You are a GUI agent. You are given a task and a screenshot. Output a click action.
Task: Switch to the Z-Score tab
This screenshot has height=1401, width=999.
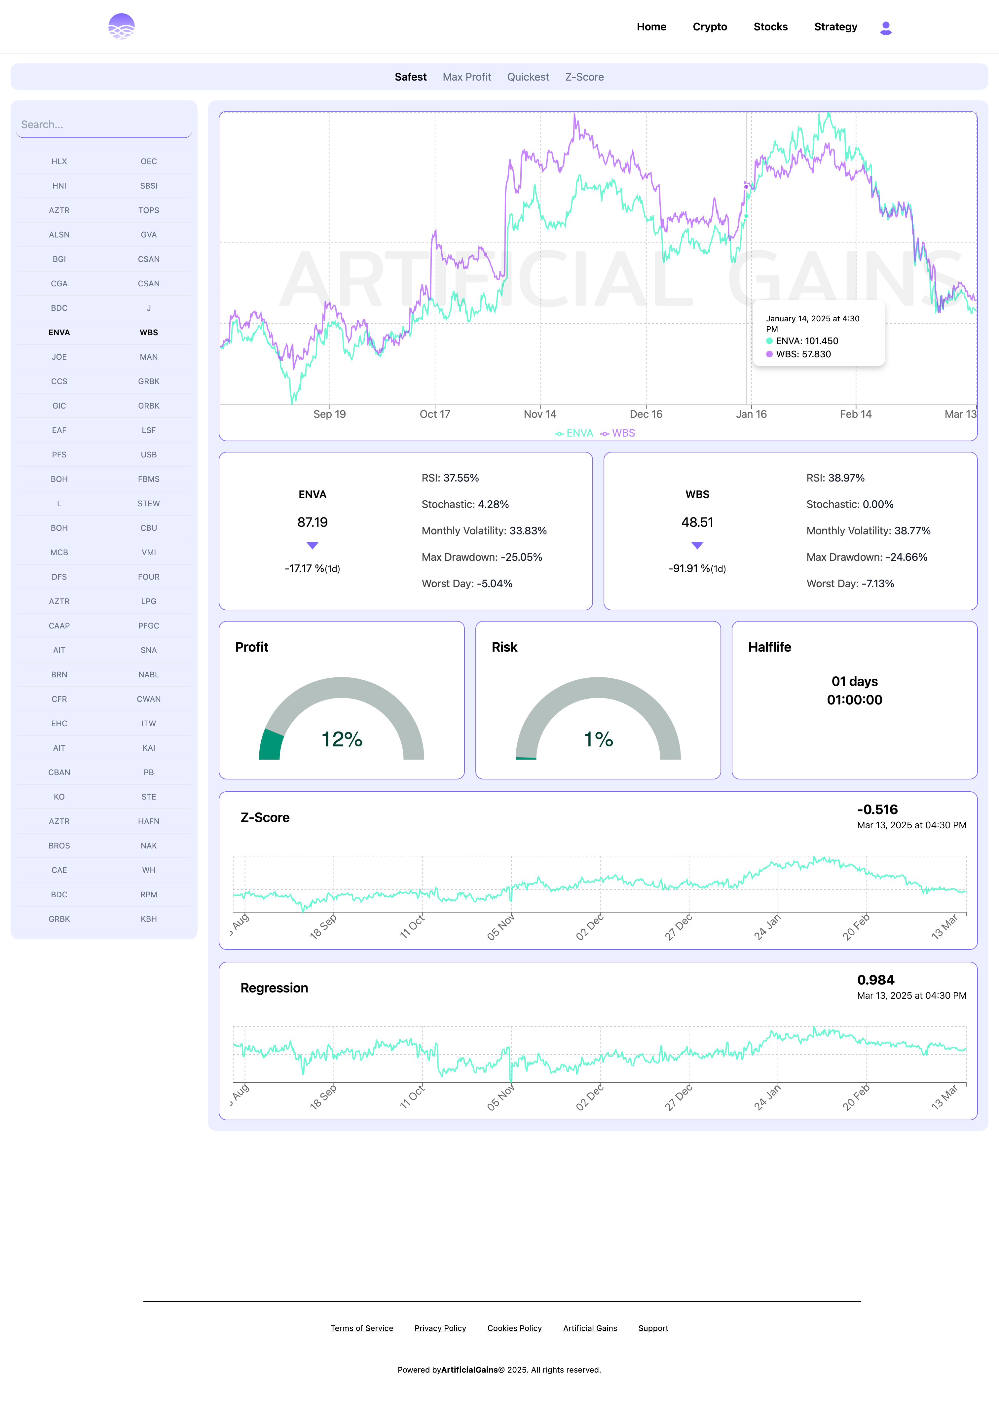click(x=584, y=77)
